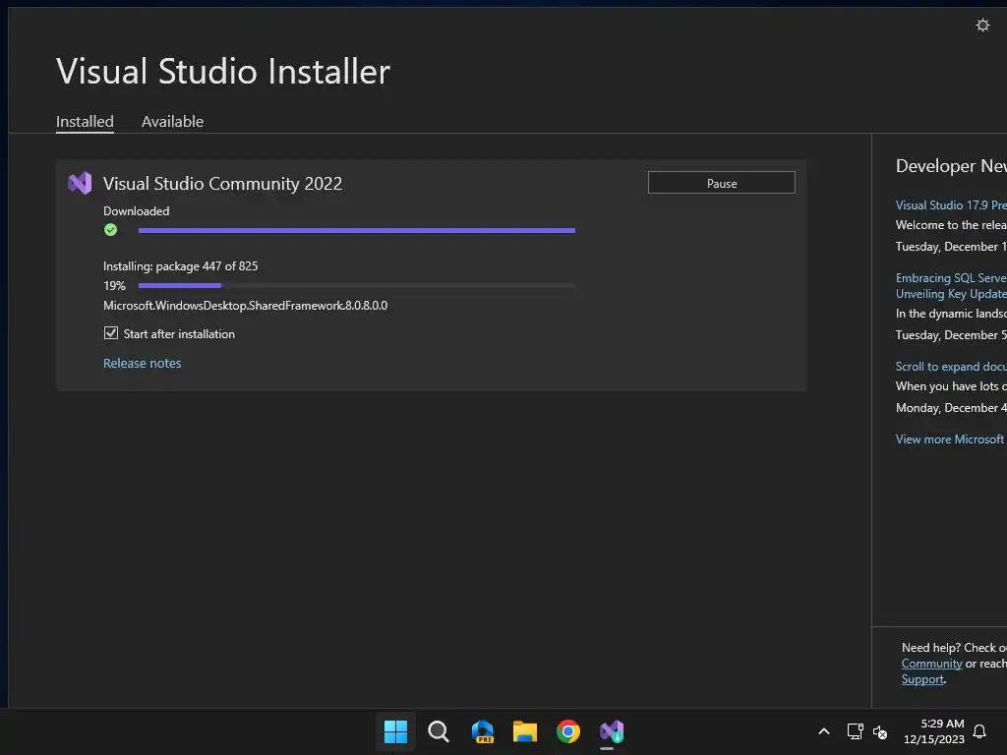Click the green download-complete check icon

point(110,230)
